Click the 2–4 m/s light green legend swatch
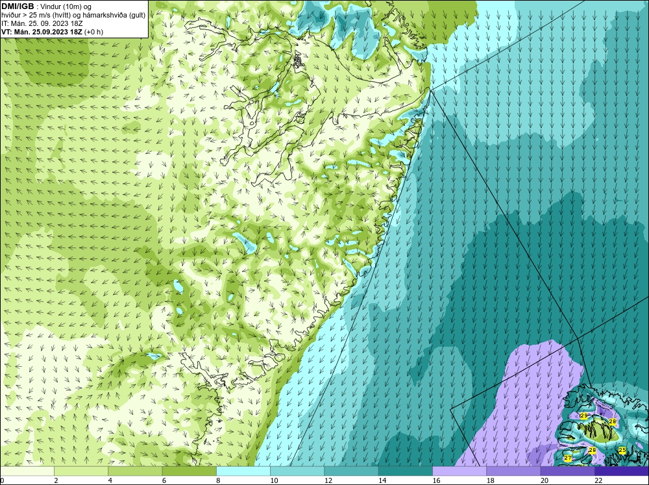This screenshot has width=649, height=485. [81, 471]
